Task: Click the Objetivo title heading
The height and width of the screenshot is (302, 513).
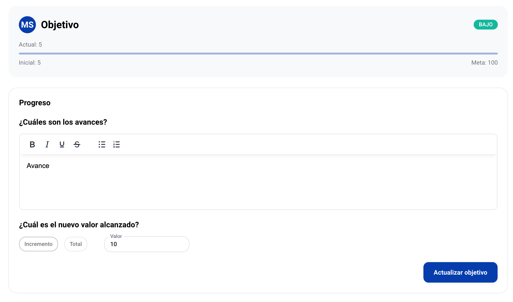Action: 60,25
